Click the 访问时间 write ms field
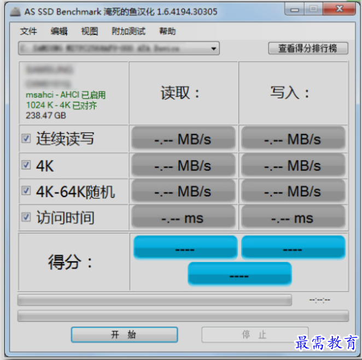Screen dimensions: 362x360 293,217
